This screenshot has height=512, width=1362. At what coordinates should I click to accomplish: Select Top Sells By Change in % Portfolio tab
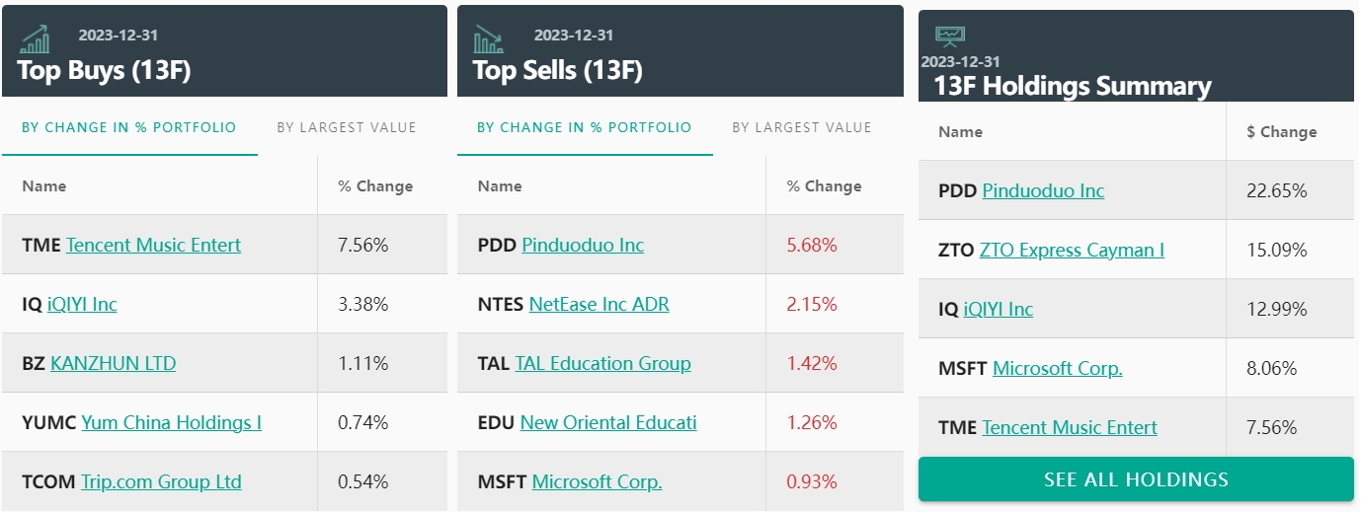(585, 127)
